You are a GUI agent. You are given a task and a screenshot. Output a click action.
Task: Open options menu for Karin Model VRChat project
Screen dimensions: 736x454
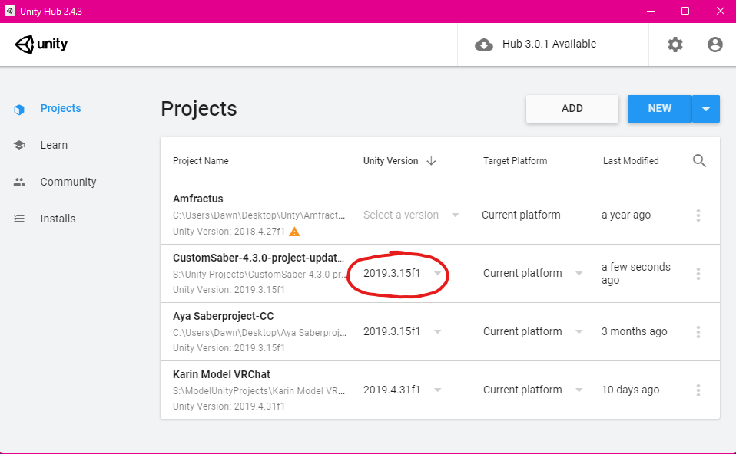click(698, 390)
